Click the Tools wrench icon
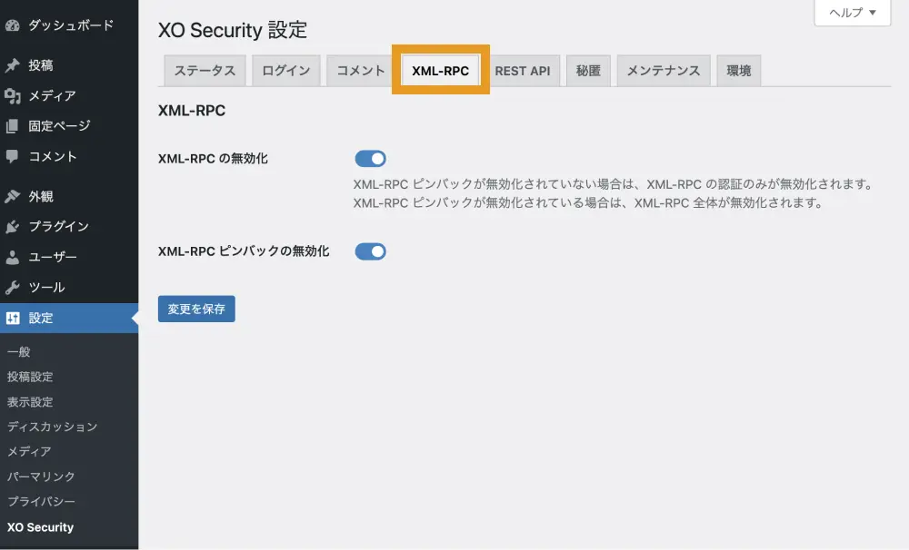The image size is (909, 550). pyautogui.click(x=13, y=287)
